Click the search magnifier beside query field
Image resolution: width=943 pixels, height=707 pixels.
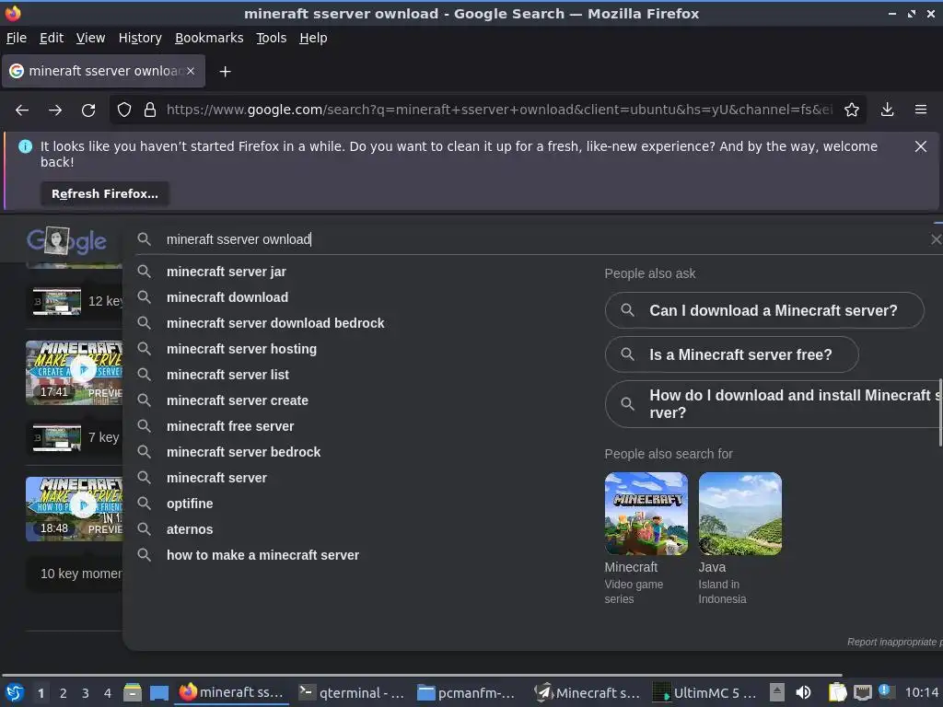(144, 239)
